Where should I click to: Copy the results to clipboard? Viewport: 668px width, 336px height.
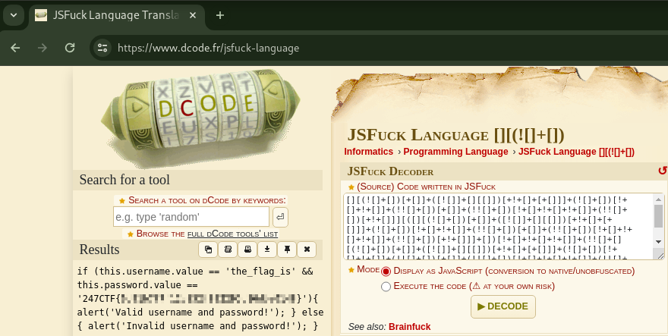pyautogui.click(x=208, y=250)
